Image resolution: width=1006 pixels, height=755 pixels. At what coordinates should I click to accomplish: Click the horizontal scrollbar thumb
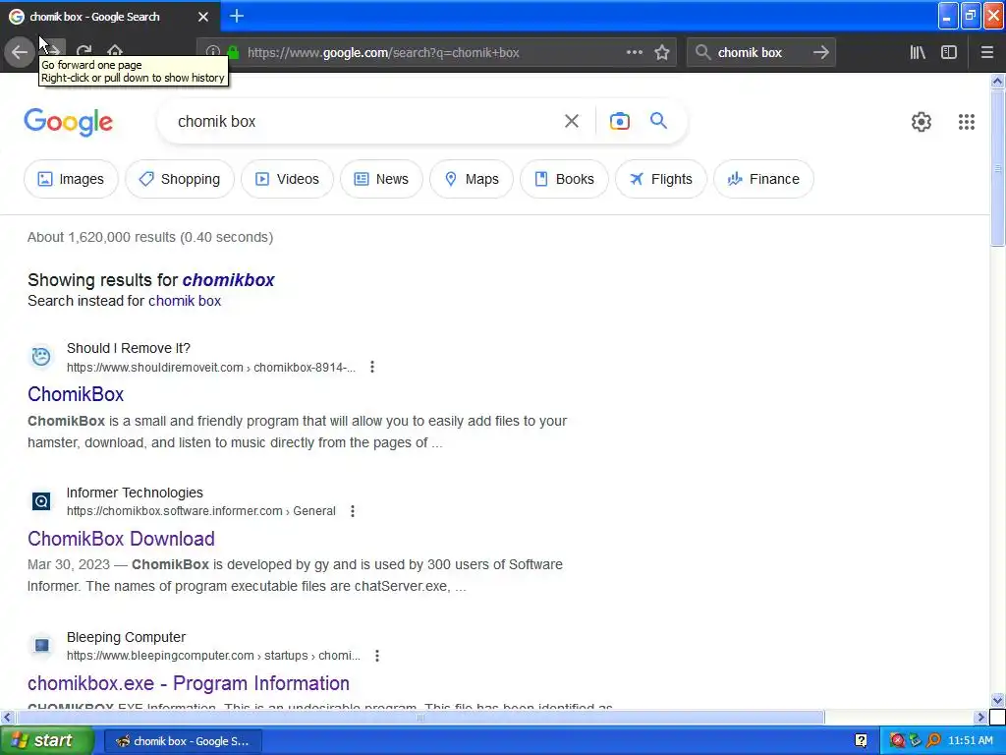420,717
